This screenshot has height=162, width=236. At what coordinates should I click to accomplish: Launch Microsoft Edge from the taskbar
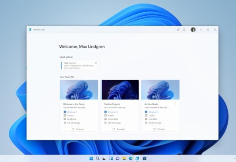point(131,158)
